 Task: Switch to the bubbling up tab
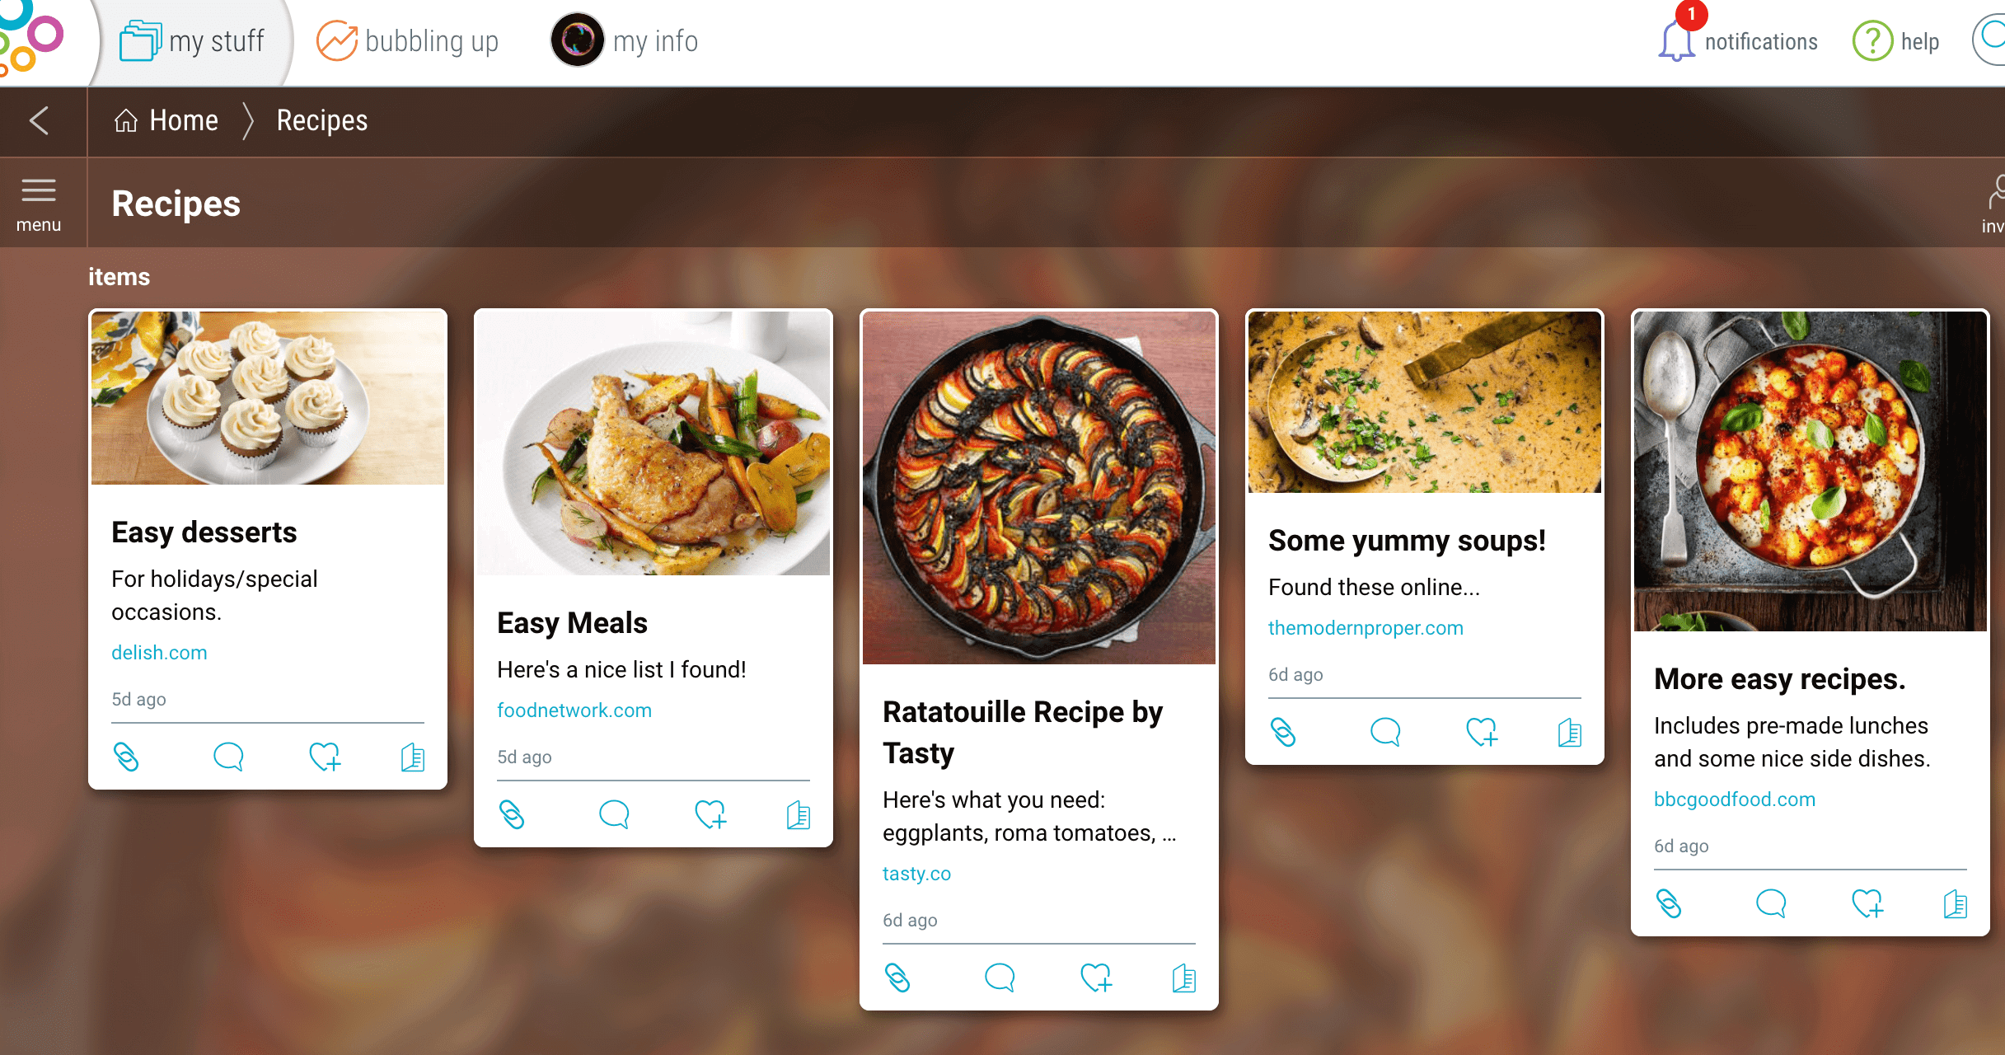pos(408,41)
